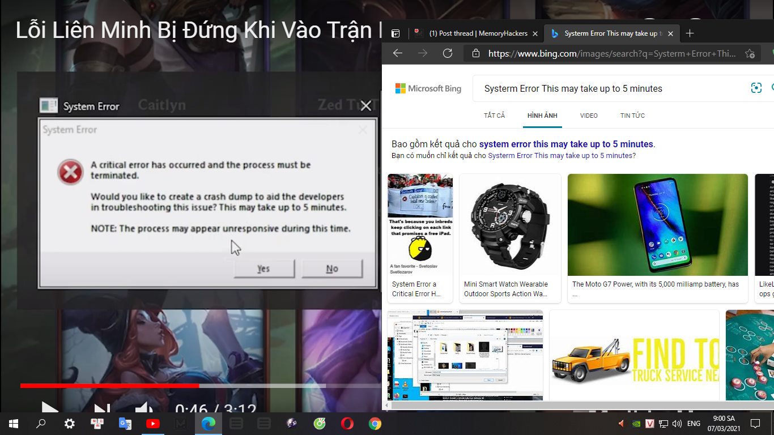Screen dimensions: 774x435
Task: Click the forward navigation arrow in Edge
Action: [423, 53]
